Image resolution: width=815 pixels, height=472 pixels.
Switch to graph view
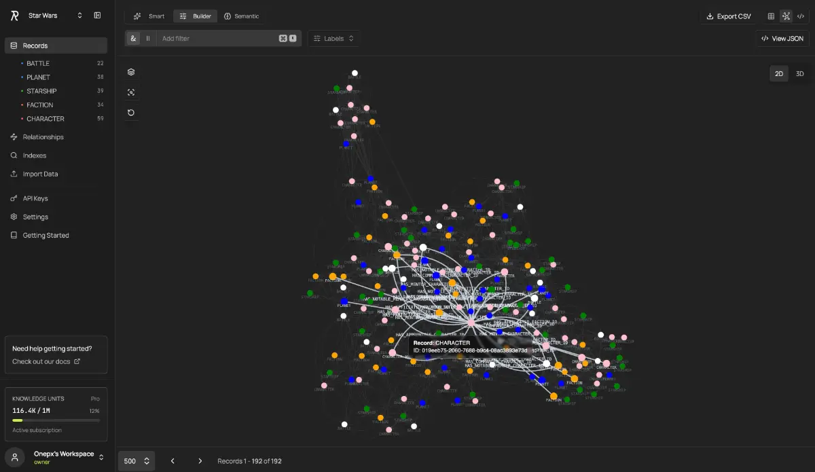click(786, 16)
